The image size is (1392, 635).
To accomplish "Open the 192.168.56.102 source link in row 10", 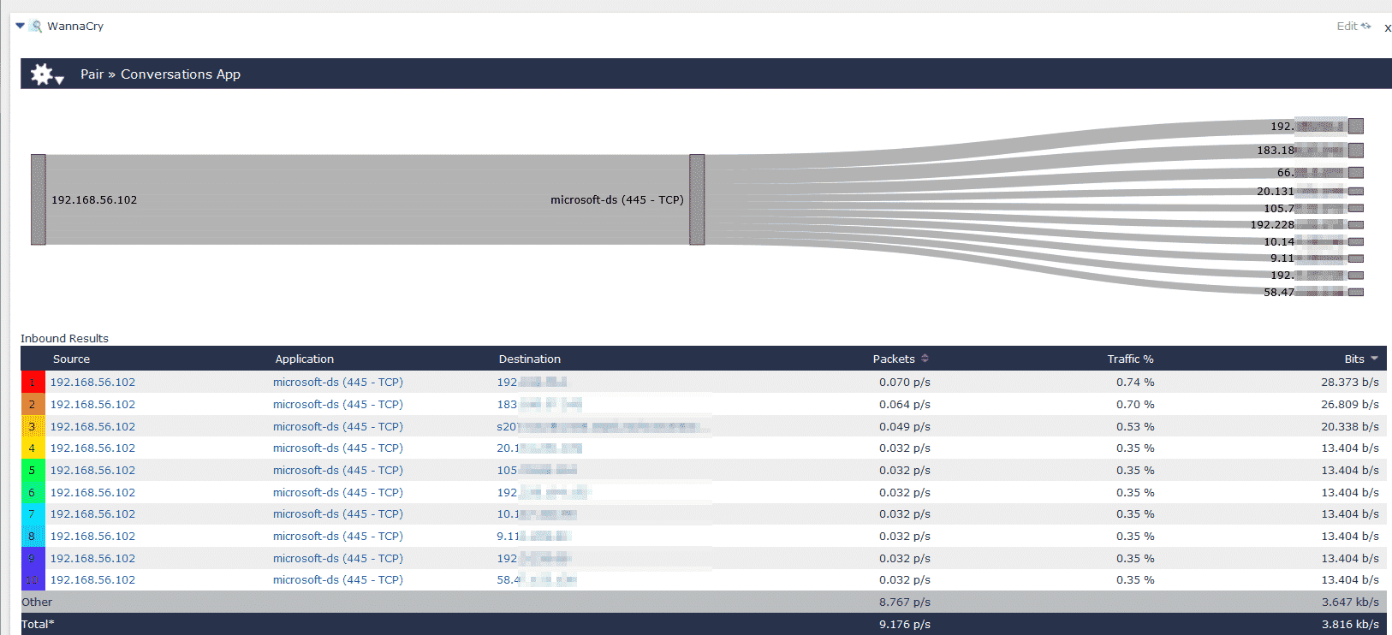I will pyautogui.click(x=92, y=580).
